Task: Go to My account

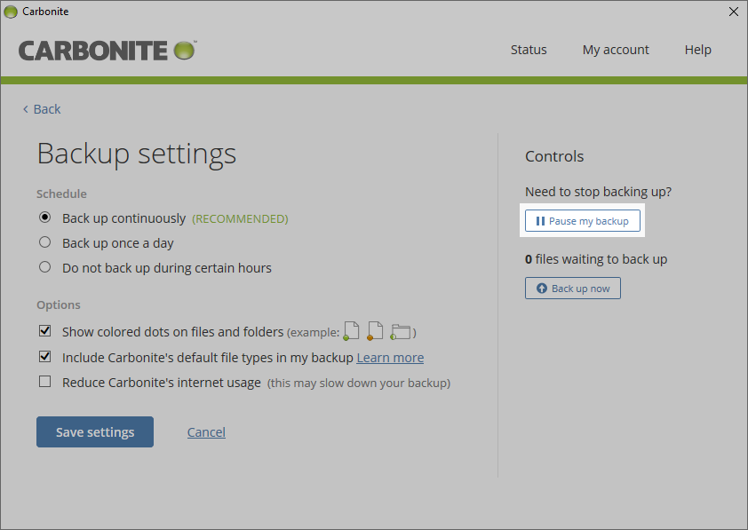Action: coord(616,50)
